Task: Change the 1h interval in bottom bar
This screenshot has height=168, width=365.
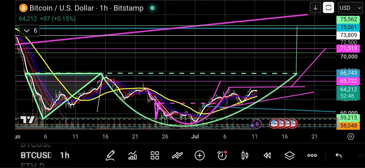Action: (x=64, y=156)
